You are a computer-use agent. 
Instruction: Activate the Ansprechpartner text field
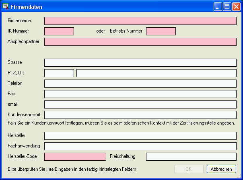coord(140,42)
